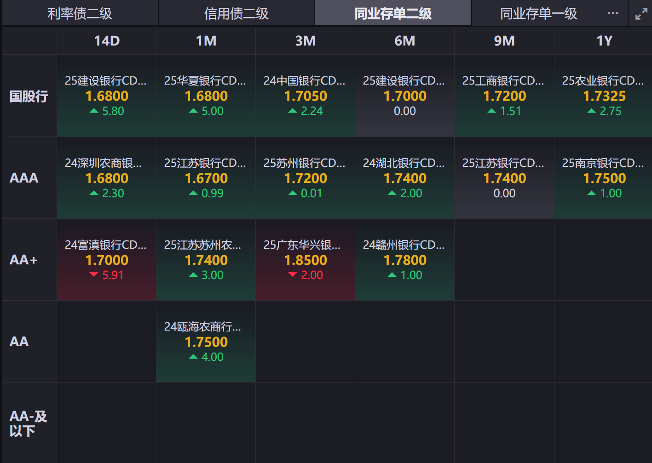
Task: Click the 1Y column header
Action: pos(604,41)
